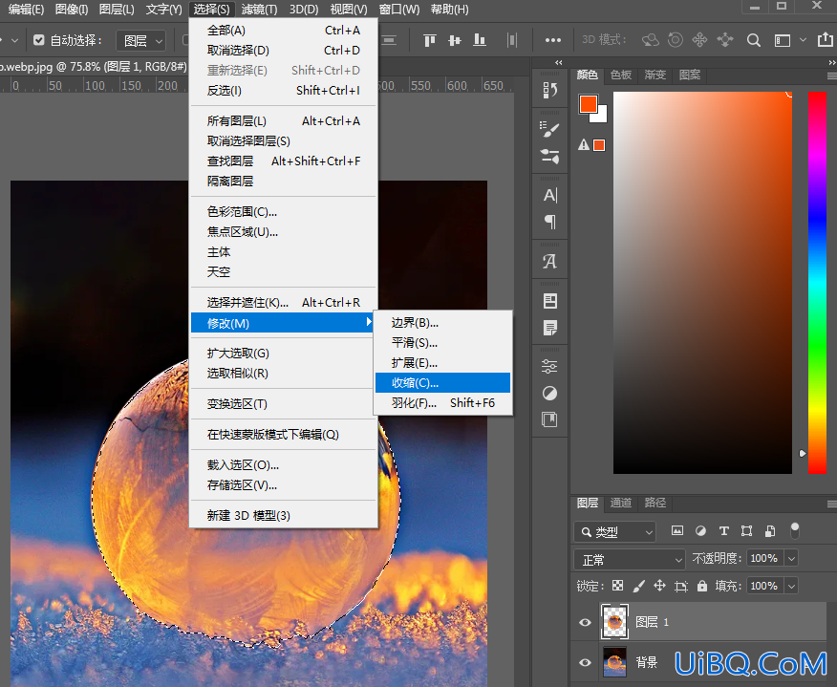
Task: Click the white background color swatch
Action: 602,117
